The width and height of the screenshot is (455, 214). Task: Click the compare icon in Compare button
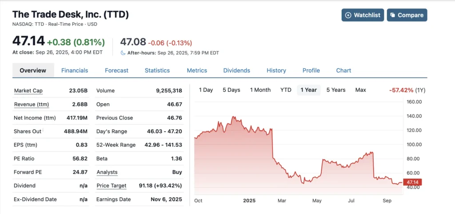[x=393, y=15]
